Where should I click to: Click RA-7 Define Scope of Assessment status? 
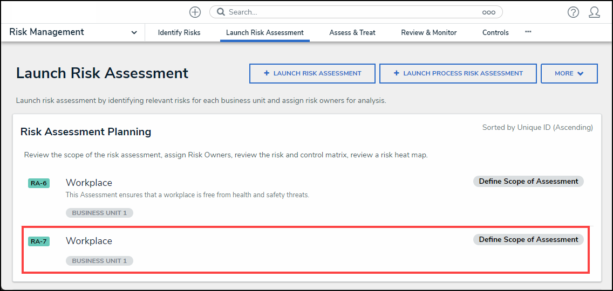(528, 239)
